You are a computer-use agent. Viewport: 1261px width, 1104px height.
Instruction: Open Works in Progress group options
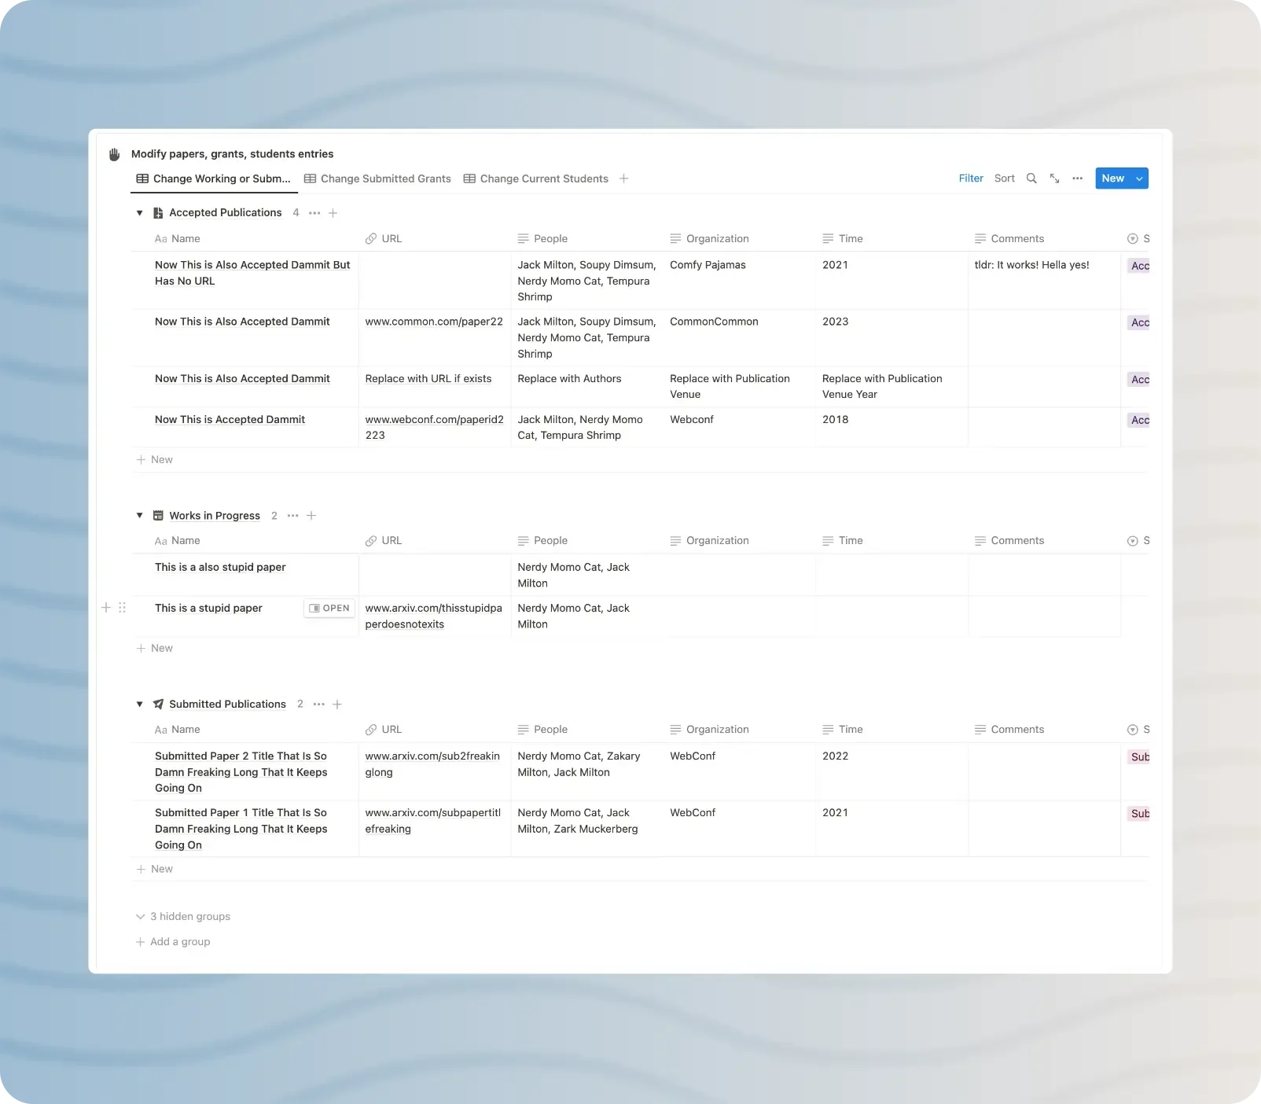(292, 516)
